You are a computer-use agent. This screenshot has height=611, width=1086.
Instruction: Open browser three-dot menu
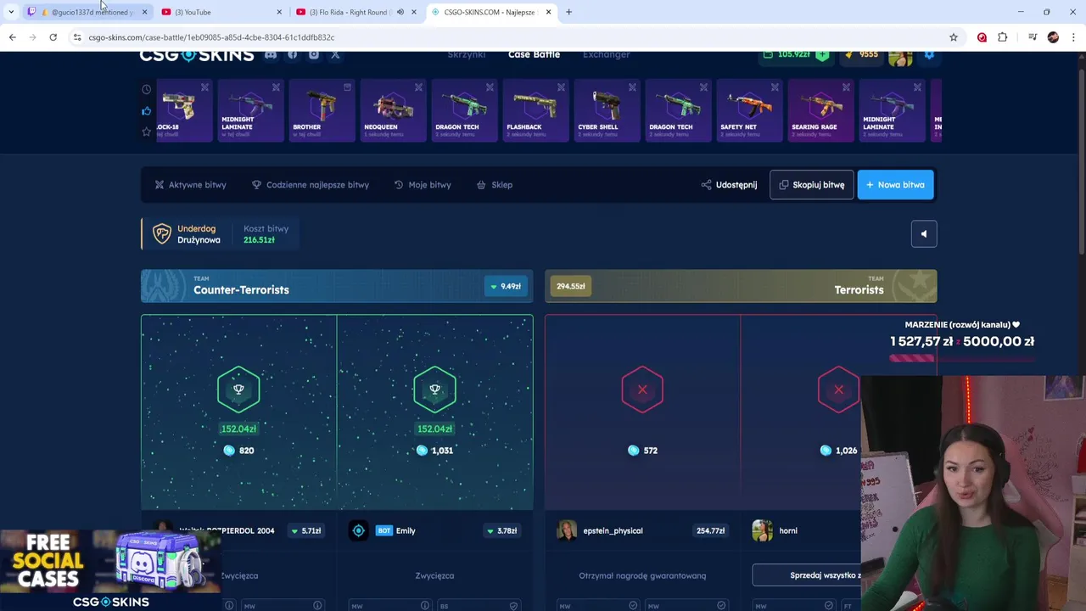point(1073,37)
